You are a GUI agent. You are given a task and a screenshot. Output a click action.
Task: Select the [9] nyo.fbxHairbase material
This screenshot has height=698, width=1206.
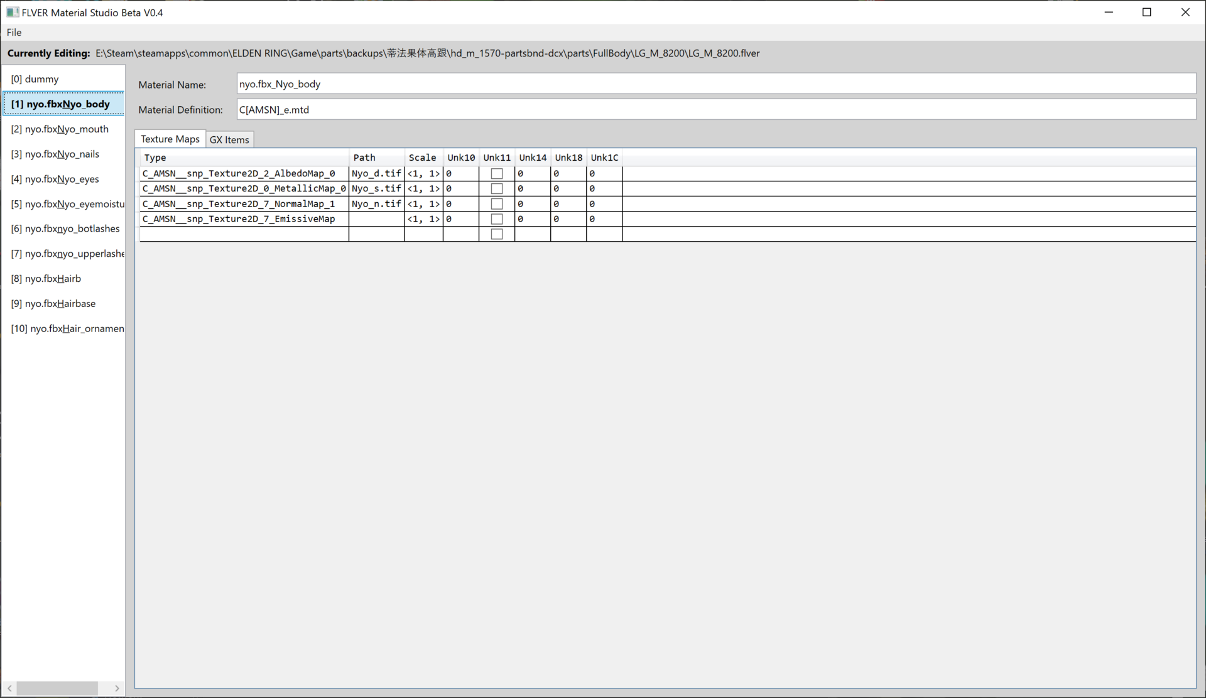(63, 303)
